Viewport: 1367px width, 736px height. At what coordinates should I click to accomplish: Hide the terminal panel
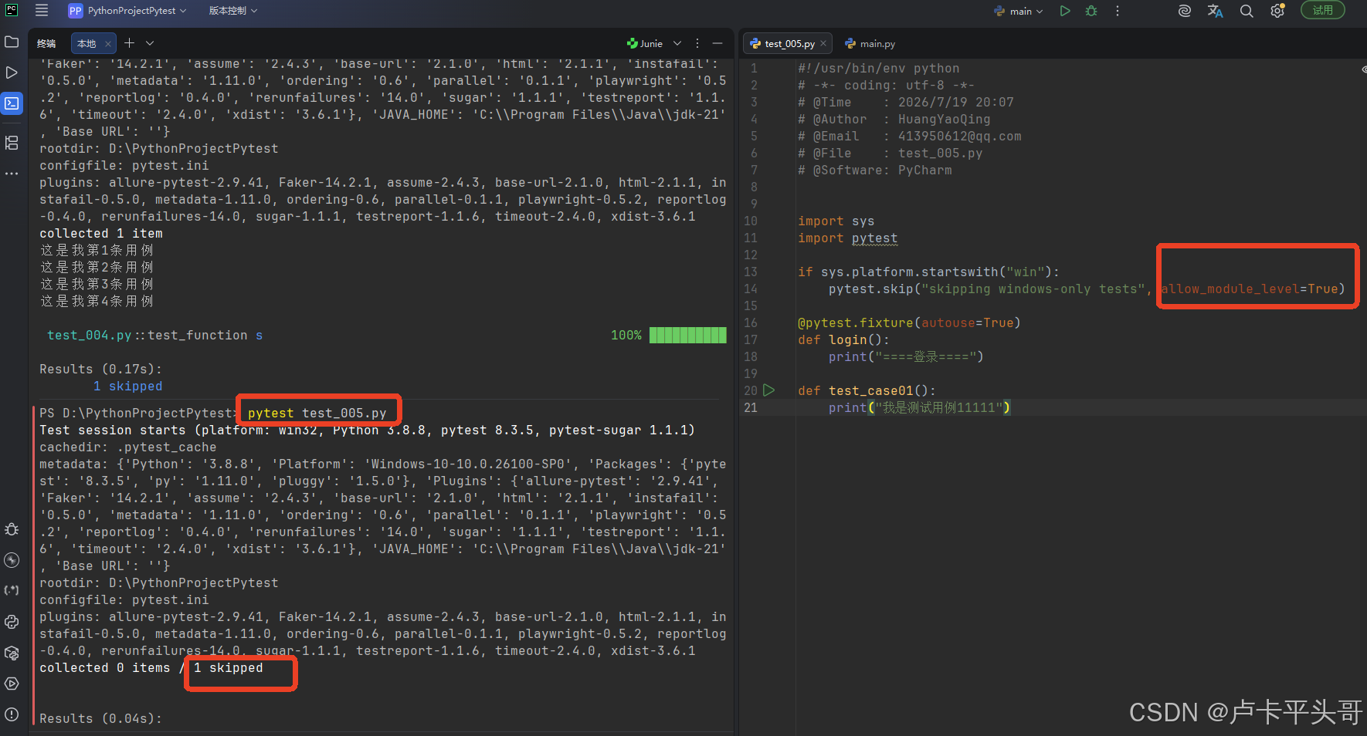coord(717,43)
